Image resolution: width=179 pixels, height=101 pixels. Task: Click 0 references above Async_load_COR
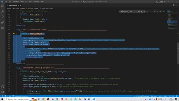(23, 32)
